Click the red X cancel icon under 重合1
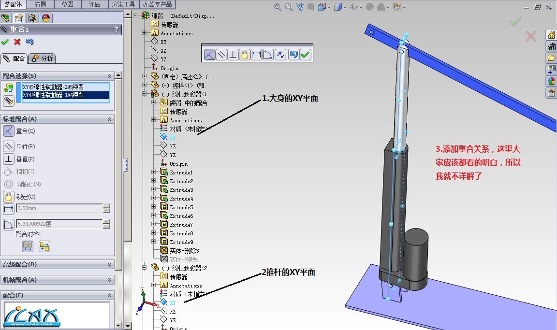This screenshot has height=330, width=557. click(17, 42)
